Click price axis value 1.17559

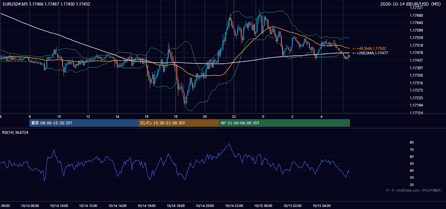[416, 38]
